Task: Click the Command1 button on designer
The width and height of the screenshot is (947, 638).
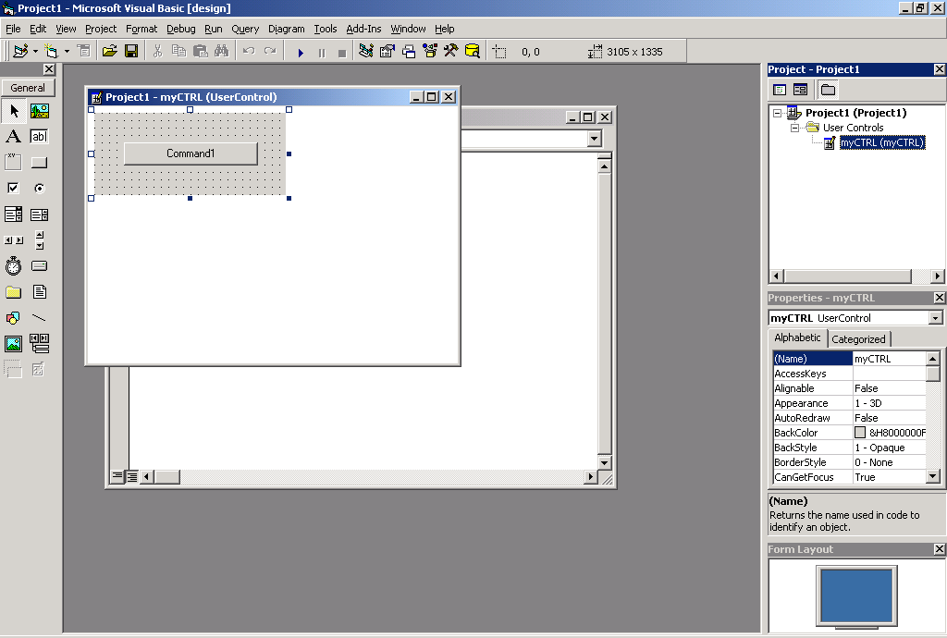Action: click(x=191, y=153)
